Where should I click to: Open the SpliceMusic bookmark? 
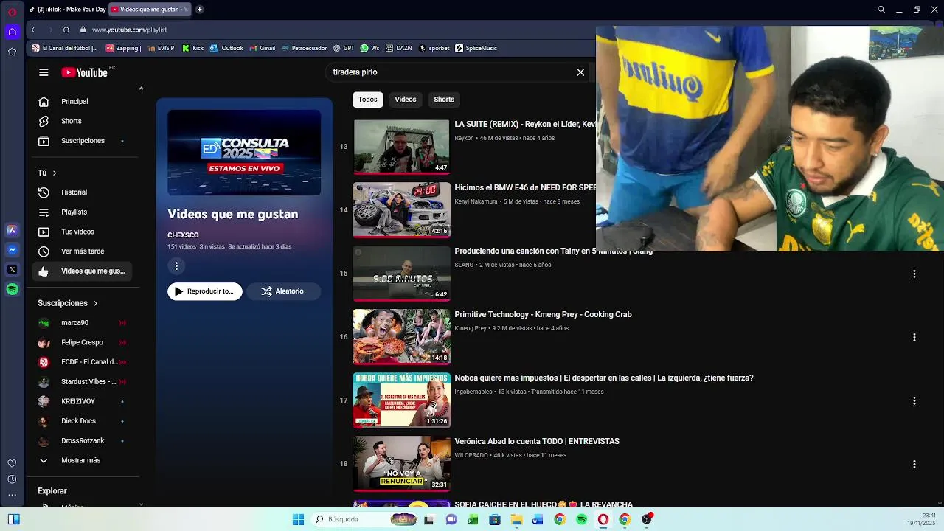(x=476, y=48)
